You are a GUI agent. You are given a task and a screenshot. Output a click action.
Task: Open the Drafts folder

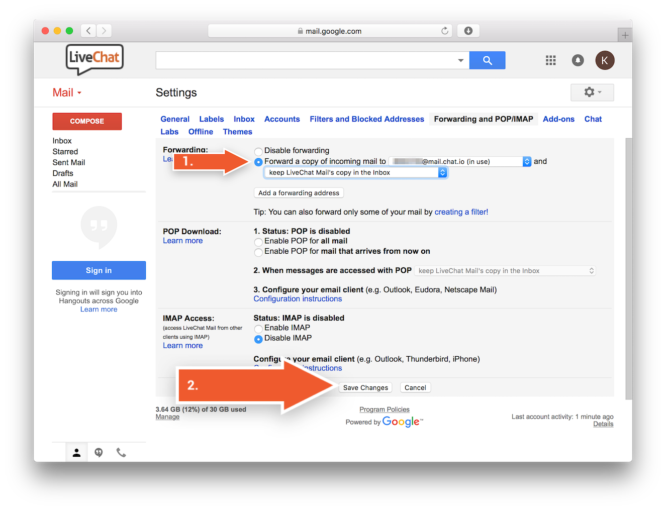pyautogui.click(x=63, y=173)
